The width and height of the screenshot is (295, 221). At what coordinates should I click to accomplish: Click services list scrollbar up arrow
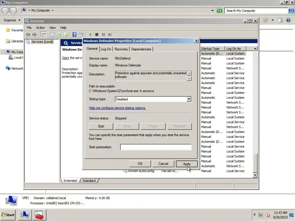(255, 48)
